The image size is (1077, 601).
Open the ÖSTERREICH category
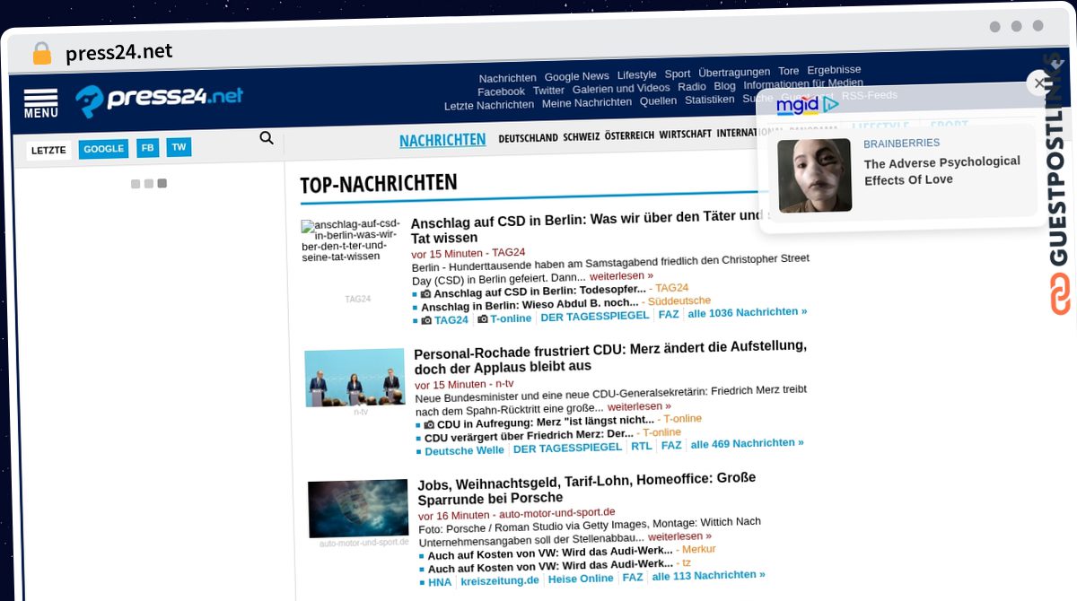[x=629, y=135]
